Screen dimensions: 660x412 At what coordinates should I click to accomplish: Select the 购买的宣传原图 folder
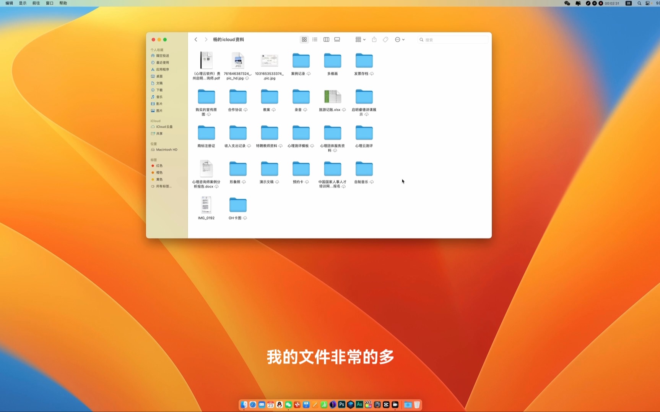(206, 97)
